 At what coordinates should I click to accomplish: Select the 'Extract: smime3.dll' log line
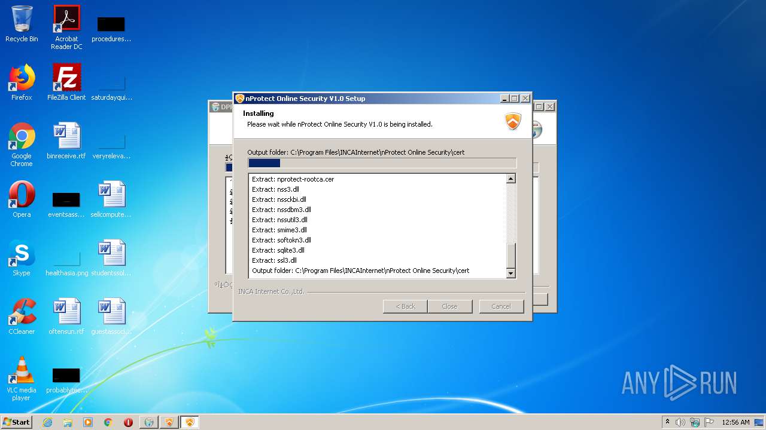click(x=279, y=230)
